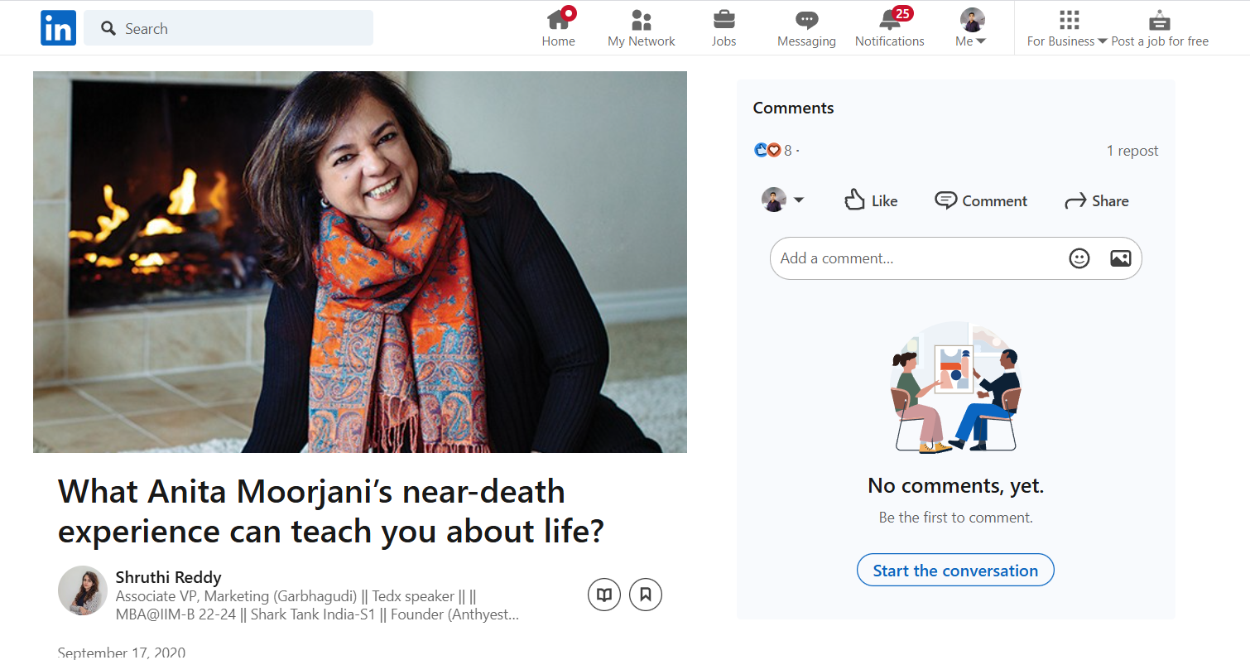Click the Comment button

981,200
